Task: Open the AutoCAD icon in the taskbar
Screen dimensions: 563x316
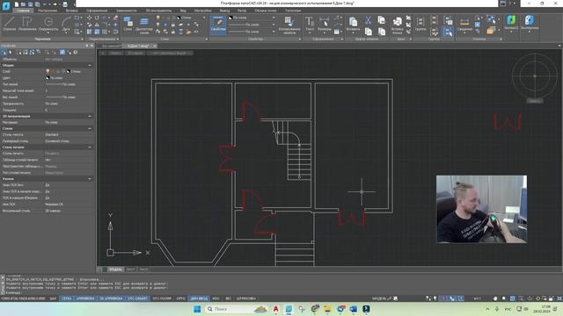Action: [275, 309]
